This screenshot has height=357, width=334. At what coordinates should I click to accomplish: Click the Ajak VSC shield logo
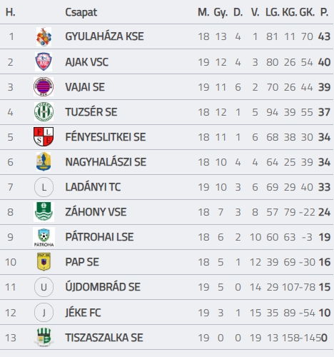(44, 62)
